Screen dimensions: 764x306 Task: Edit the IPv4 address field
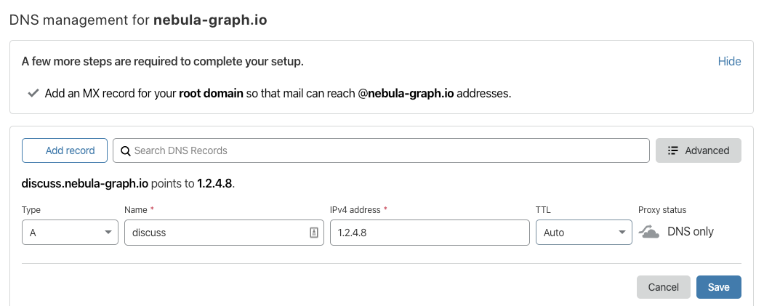[429, 233]
